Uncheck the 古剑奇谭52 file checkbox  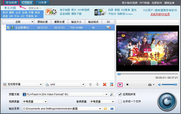[x=8, y=28]
